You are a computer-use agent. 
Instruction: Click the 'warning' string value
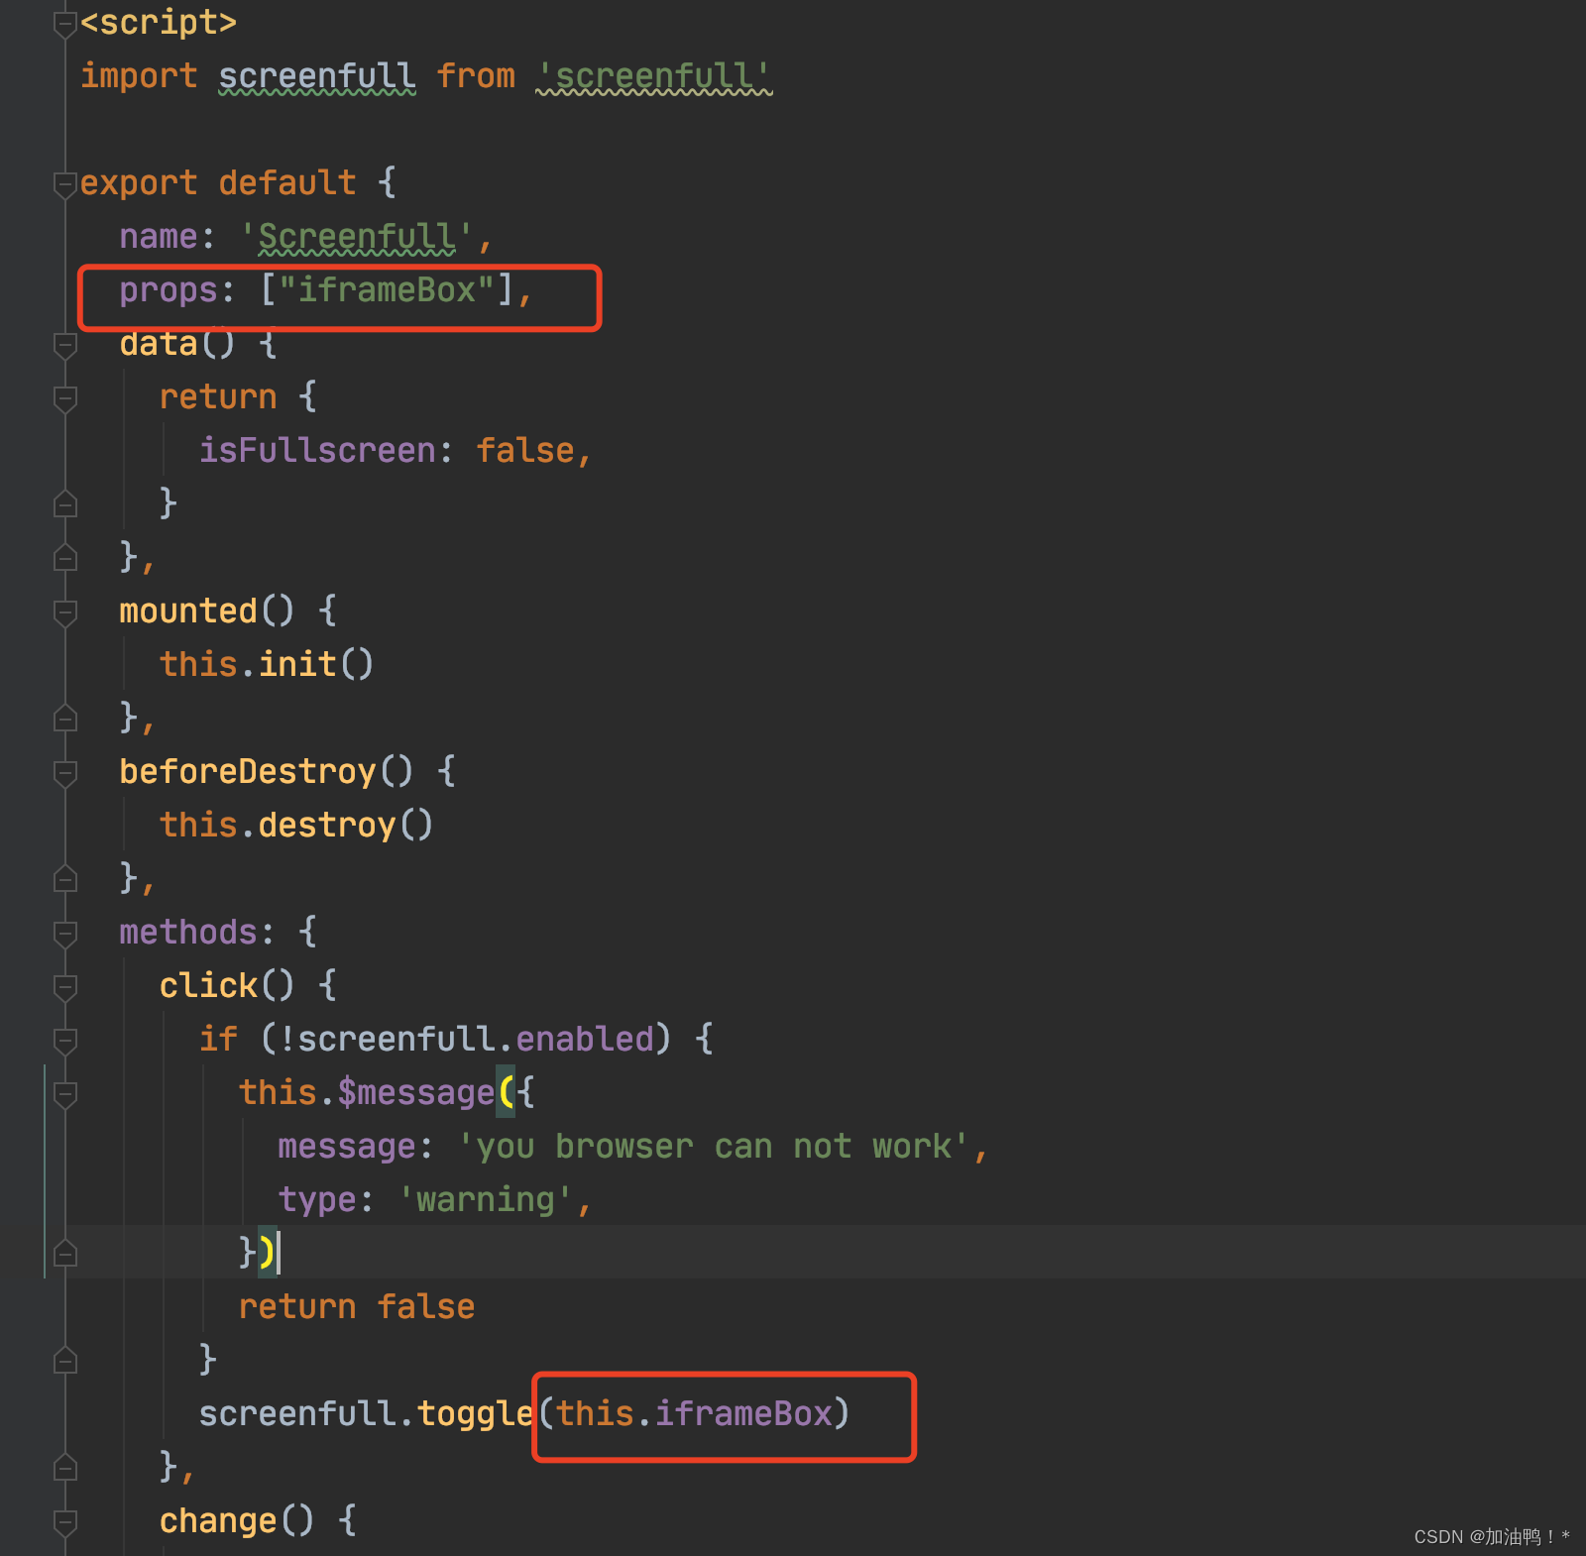486,1199
